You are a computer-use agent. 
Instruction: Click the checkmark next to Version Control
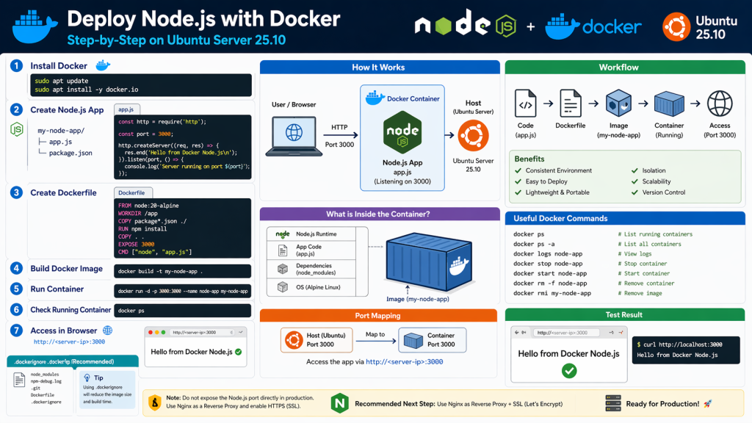[635, 192]
